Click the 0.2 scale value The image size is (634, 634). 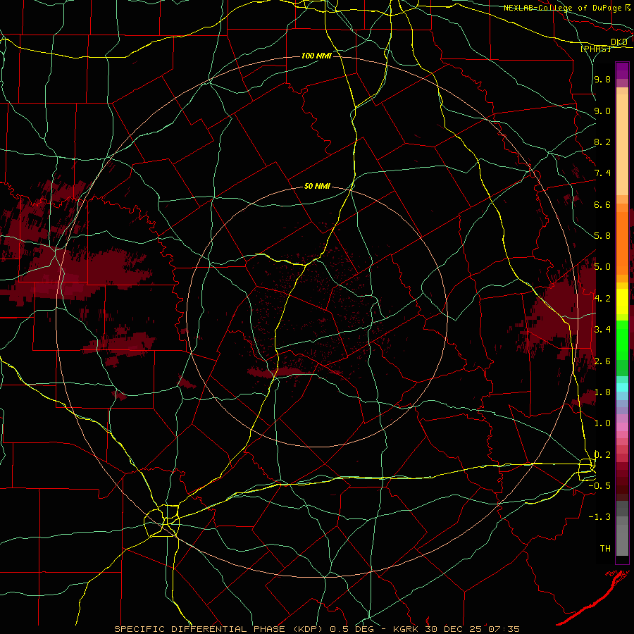(x=602, y=455)
